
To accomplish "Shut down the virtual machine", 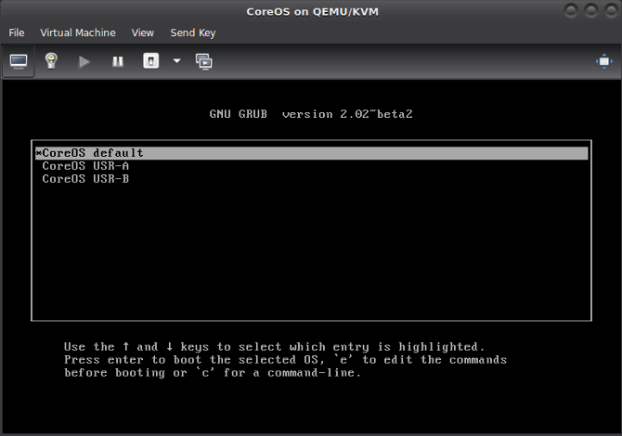I will tap(150, 61).
